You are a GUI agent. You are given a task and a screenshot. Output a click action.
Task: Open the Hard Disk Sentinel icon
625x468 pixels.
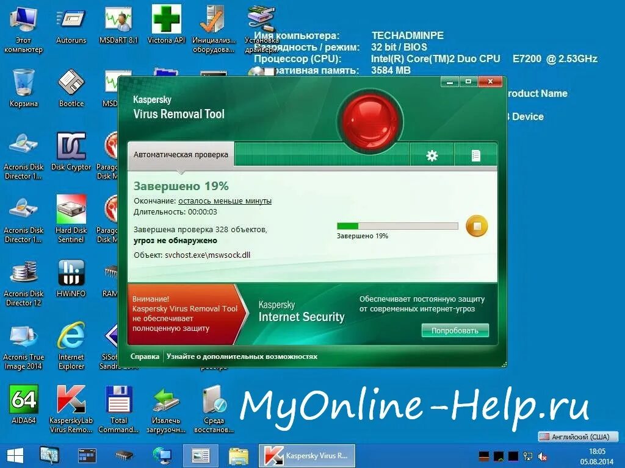pyautogui.click(x=71, y=219)
